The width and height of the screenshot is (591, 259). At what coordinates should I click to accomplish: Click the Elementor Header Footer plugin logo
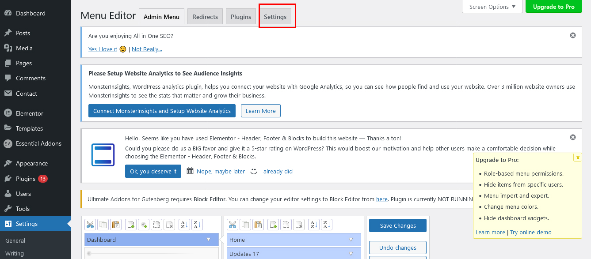click(x=103, y=155)
